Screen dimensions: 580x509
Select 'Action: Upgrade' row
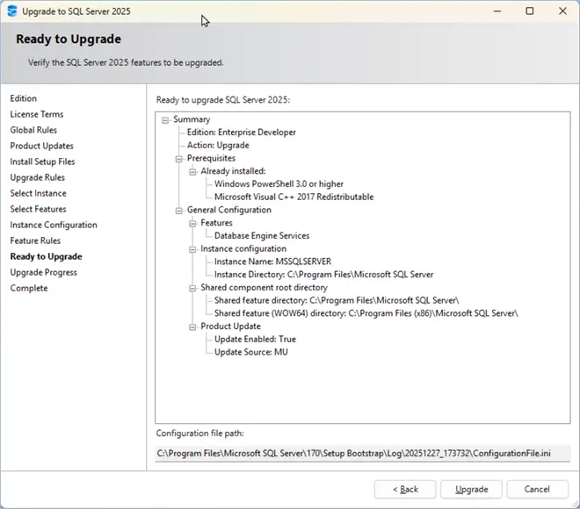pyautogui.click(x=218, y=145)
